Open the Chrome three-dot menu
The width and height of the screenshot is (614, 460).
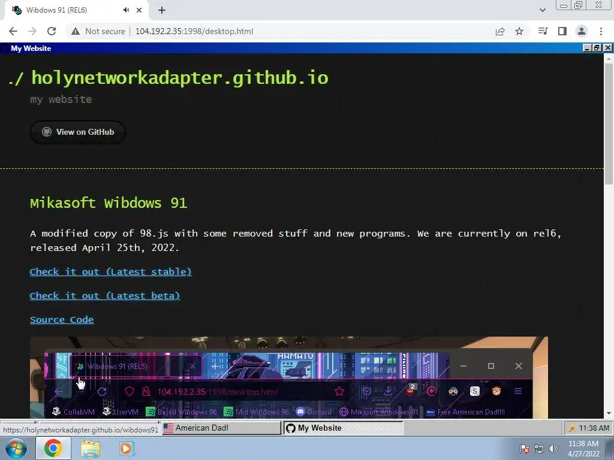point(601,31)
